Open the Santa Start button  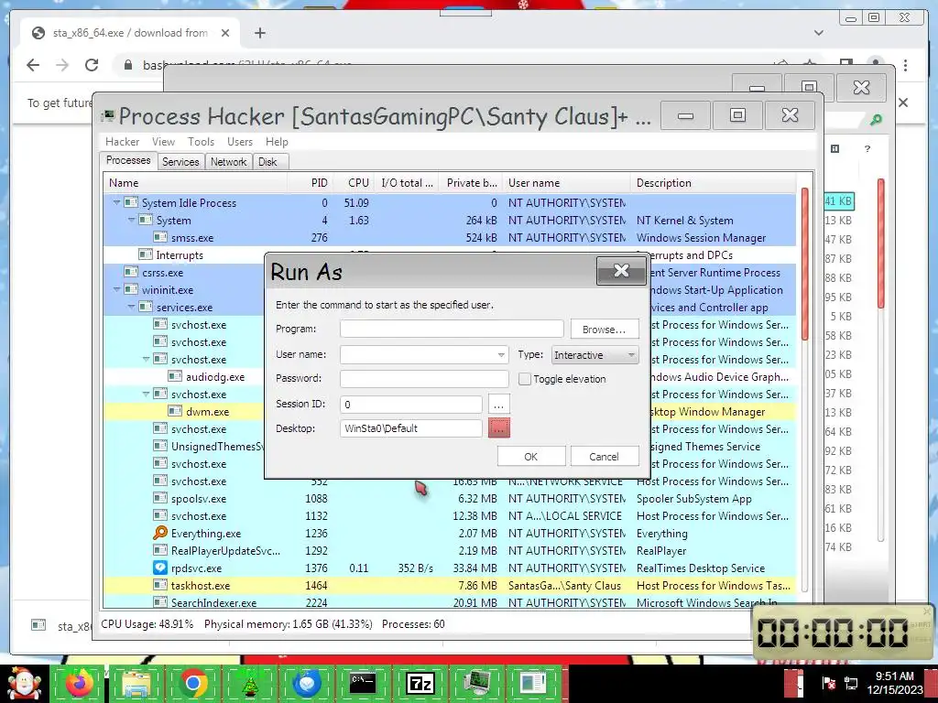coord(23,684)
